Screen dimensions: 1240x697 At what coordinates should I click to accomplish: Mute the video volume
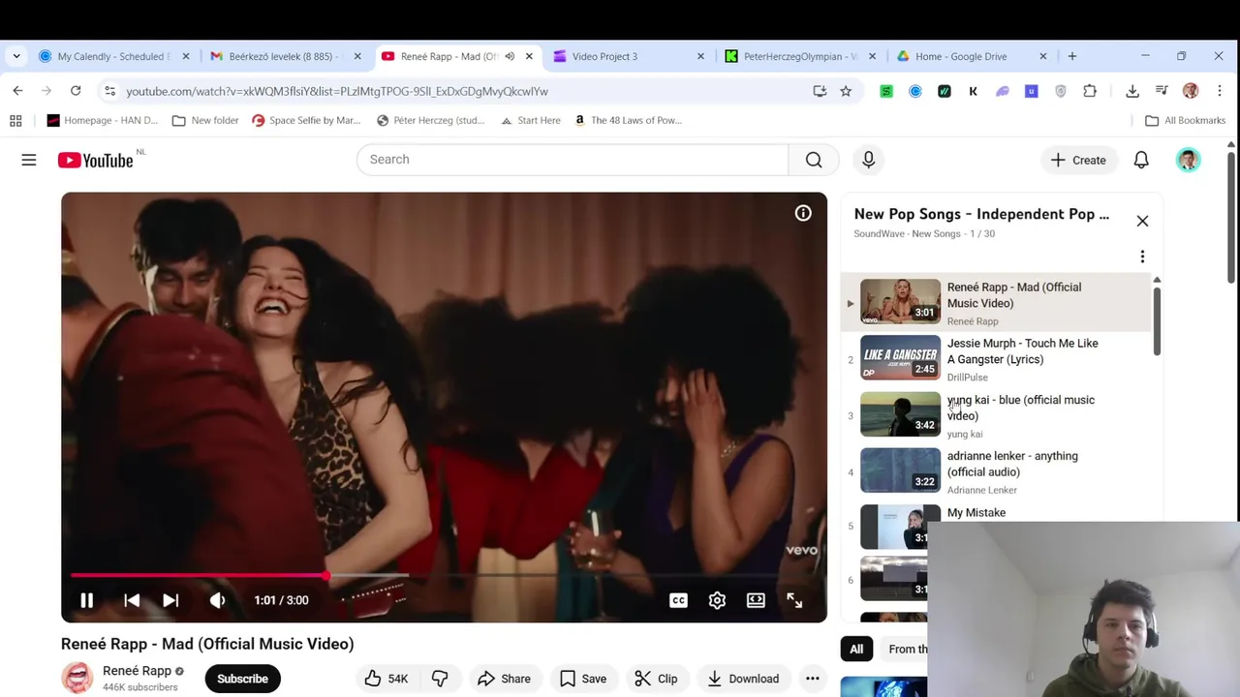pyautogui.click(x=218, y=600)
